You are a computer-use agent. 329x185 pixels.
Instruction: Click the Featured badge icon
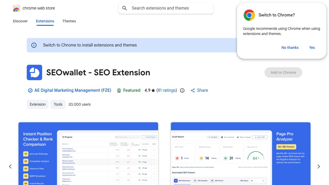(119, 90)
